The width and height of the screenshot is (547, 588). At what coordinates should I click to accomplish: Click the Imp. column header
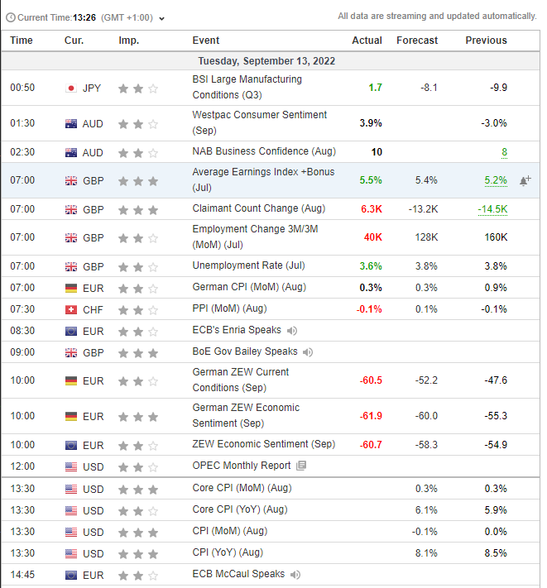coord(128,41)
